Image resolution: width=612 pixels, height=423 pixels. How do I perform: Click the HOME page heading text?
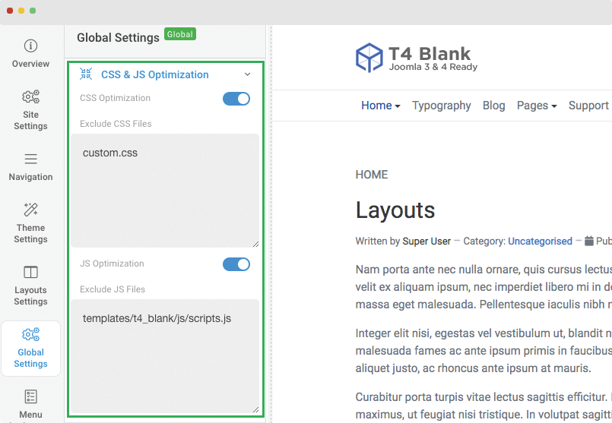pos(372,175)
